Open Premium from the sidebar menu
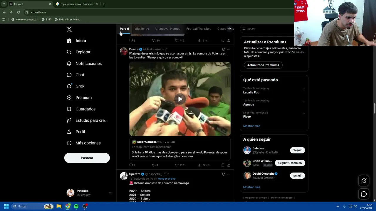This screenshot has width=376, height=211. [79, 98]
